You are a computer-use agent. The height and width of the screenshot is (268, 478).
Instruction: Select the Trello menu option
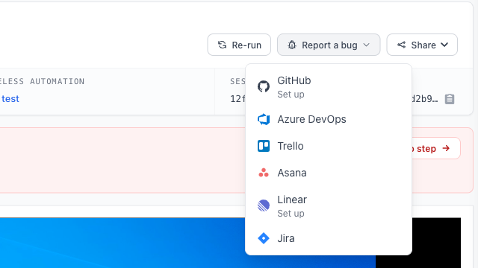click(329, 146)
